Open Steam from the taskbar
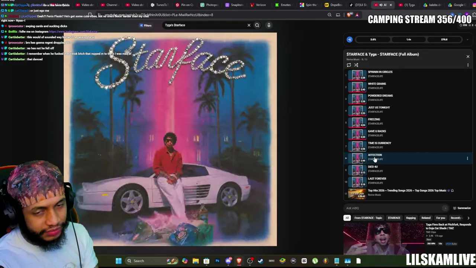Screen dimensions: 476x268 pyautogui.click(x=261, y=261)
